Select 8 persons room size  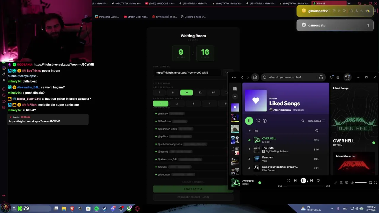pyautogui.click(x=173, y=93)
